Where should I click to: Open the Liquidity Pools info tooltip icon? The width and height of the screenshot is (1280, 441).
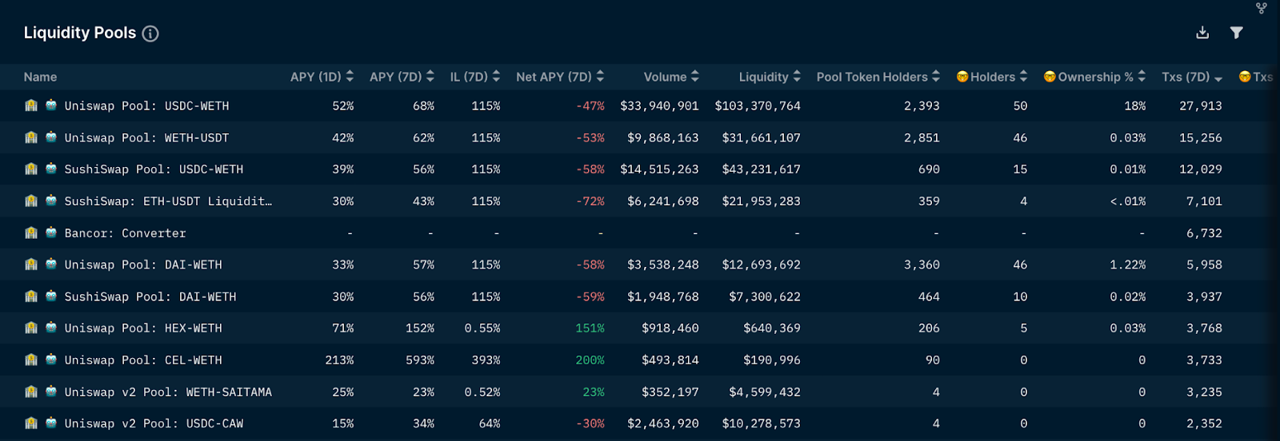click(150, 34)
